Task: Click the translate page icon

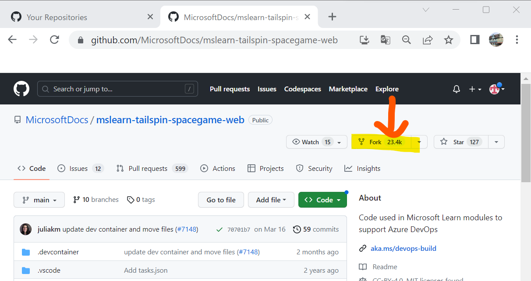Action: click(x=386, y=40)
